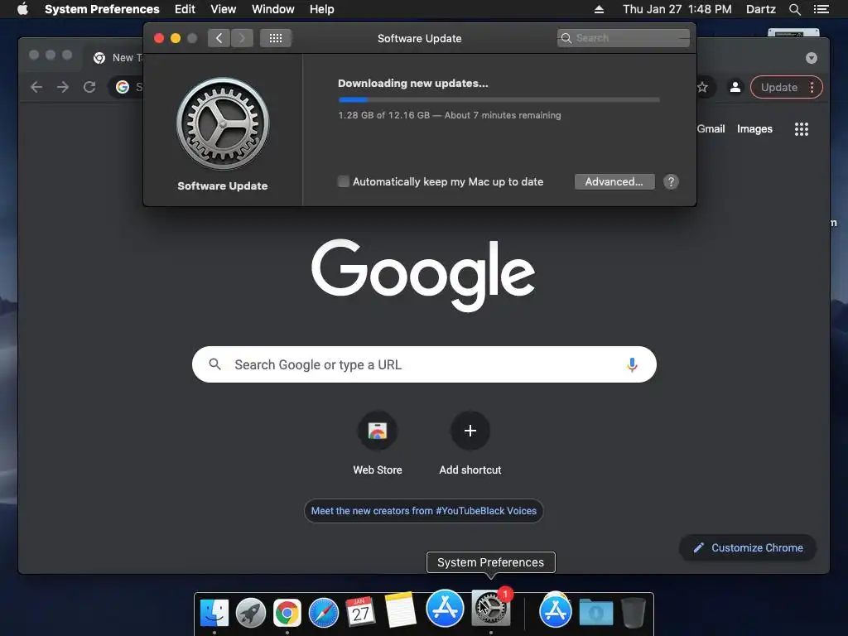Click Customize Chrome button
The width and height of the screenshot is (848, 636).
[748, 548]
